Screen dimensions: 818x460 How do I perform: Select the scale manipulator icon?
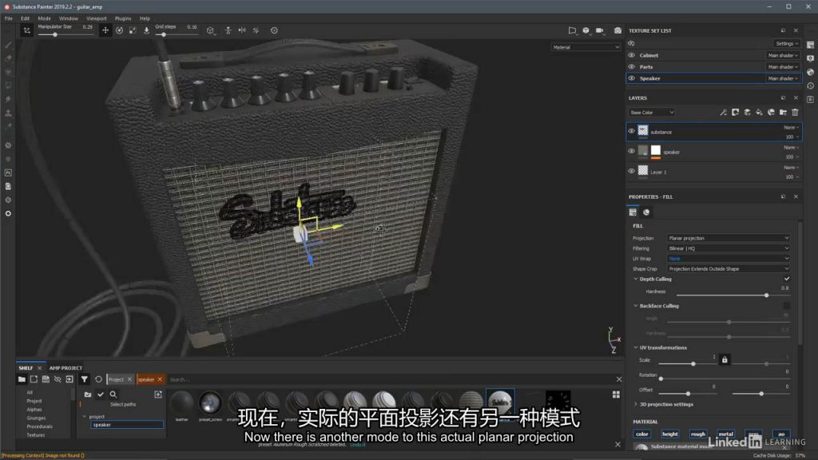click(x=133, y=30)
